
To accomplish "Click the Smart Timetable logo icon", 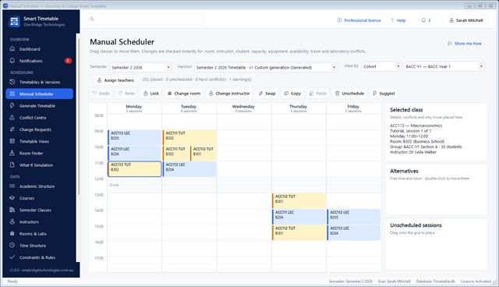I will tap(14, 21).
